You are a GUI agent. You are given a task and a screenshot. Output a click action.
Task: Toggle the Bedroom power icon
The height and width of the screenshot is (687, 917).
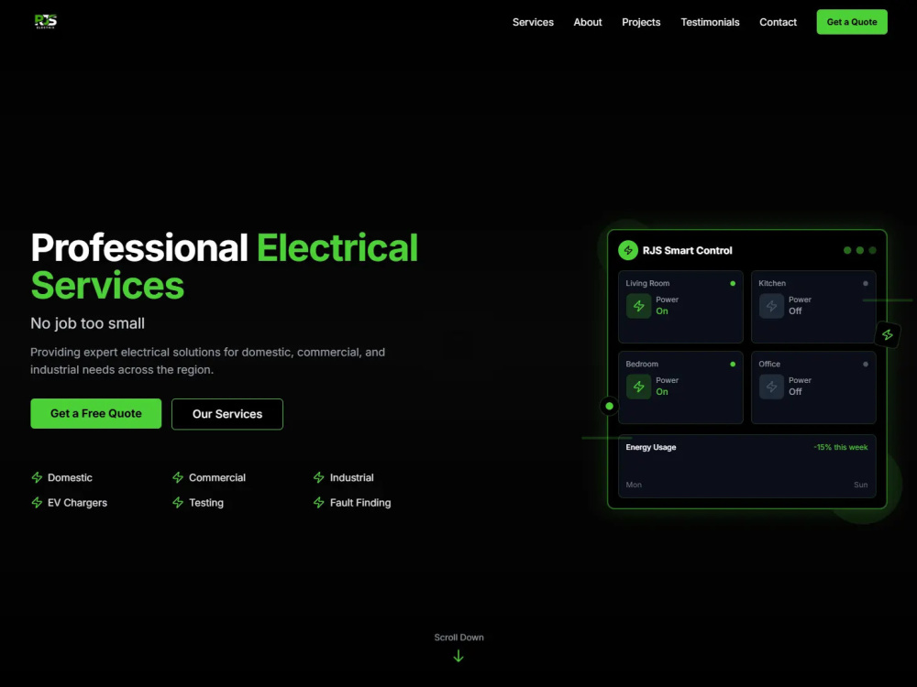tap(638, 387)
